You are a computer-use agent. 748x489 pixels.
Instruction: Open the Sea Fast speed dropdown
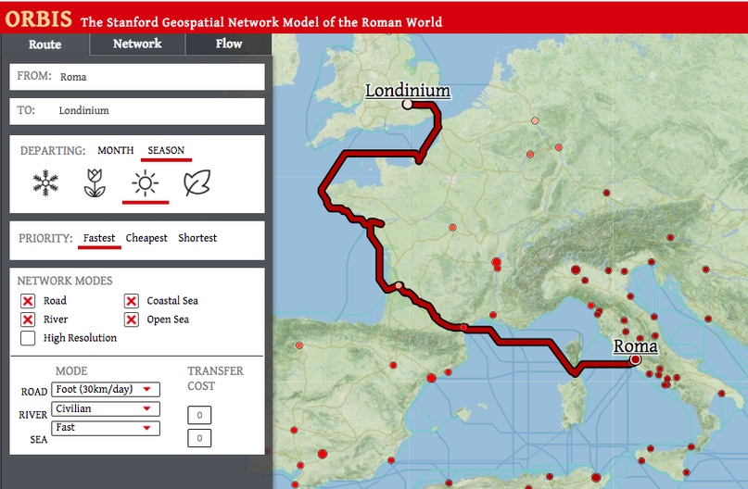pyautogui.click(x=106, y=428)
